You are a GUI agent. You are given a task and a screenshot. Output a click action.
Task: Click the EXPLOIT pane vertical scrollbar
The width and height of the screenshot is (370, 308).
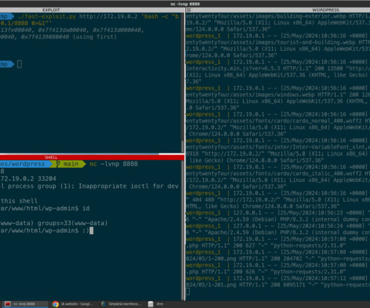tap(182, 82)
